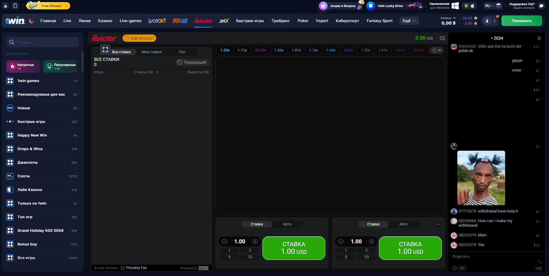Open Fantasy Sport menu item
The width and height of the screenshot is (549, 276).
tap(380, 21)
